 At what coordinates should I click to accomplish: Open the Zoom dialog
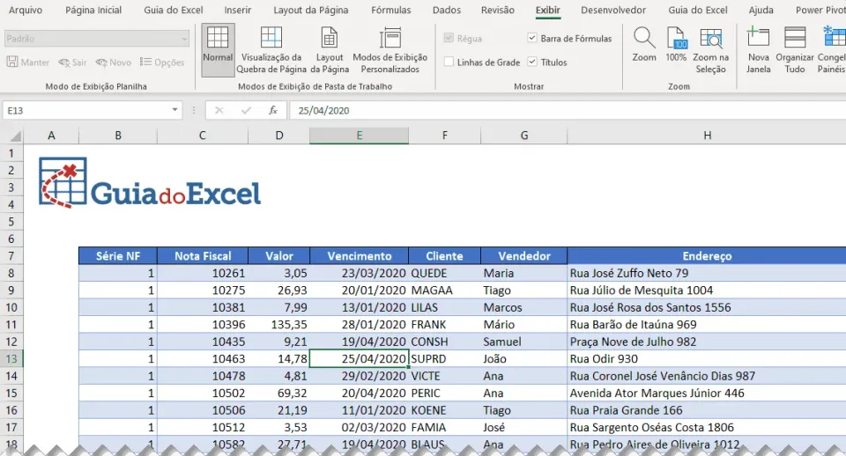pyautogui.click(x=644, y=45)
